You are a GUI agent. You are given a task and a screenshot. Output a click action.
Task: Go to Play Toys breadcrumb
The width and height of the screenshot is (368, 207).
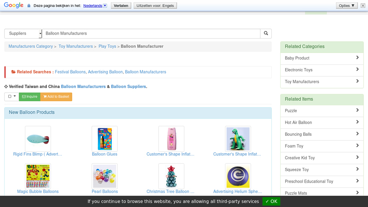(107, 46)
